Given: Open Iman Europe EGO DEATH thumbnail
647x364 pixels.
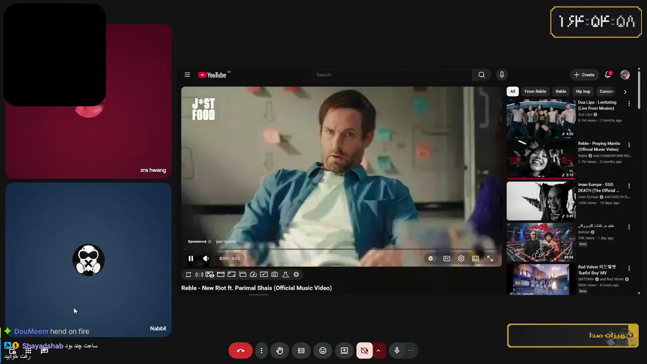Looking at the screenshot, I should click(x=541, y=201).
